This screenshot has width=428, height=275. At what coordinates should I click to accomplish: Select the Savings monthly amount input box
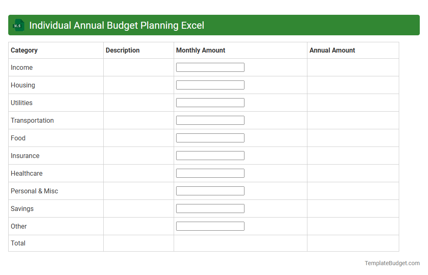click(x=210, y=208)
